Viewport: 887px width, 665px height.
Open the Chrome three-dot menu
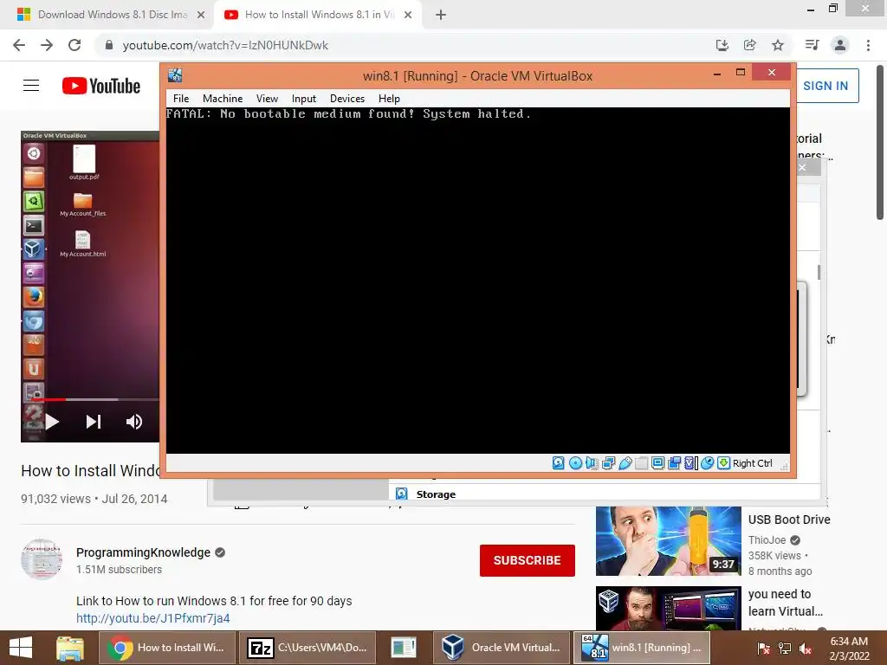(868, 45)
